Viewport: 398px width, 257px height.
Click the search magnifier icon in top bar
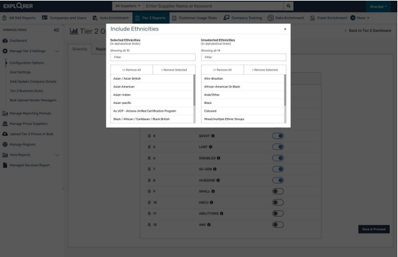[x=289, y=6]
